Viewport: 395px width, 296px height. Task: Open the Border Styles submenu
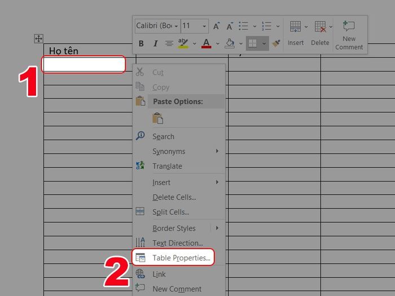pos(179,228)
